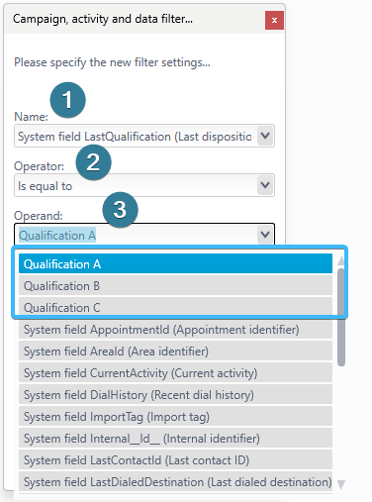Close the filter dialog with red X
372x502 pixels.
pyautogui.click(x=274, y=20)
